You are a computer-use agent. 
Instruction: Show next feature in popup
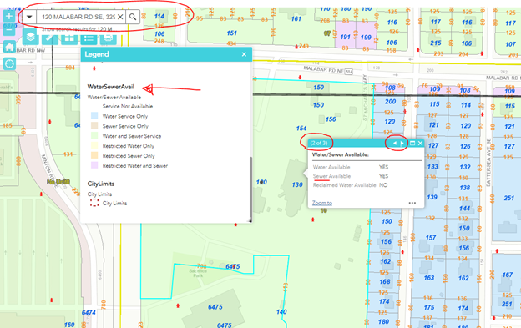click(x=402, y=143)
